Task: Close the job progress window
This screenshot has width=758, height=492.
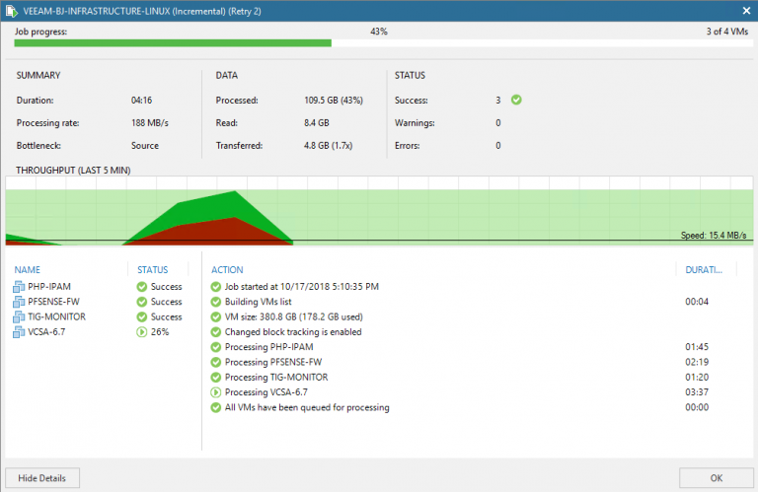Action: 746,11
